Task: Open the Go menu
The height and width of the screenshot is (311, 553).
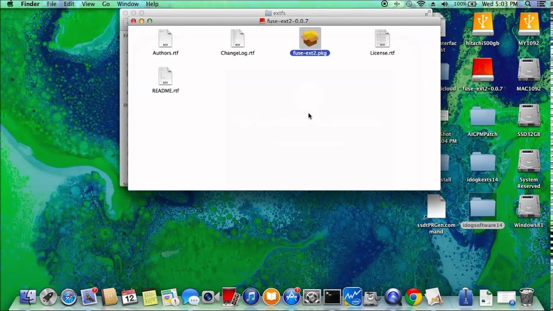Action: (106, 4)
